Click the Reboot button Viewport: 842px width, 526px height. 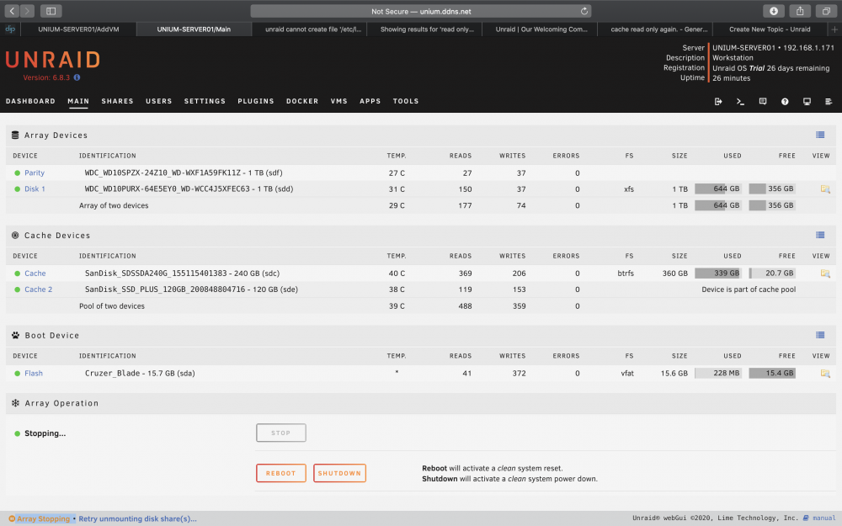coord(281,473)
